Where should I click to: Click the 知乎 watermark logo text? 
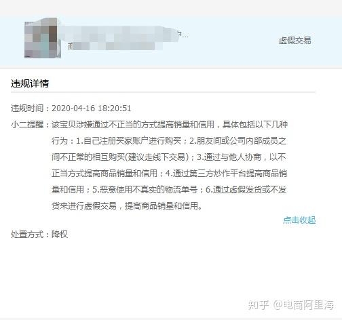(259, 305)
